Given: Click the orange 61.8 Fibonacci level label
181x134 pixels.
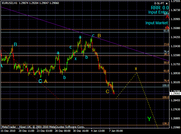Looking at the screenshot, I should click(166, 71).
